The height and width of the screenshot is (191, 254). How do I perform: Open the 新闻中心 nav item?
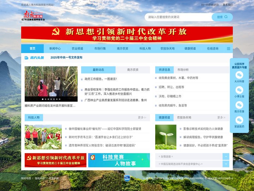55,48
